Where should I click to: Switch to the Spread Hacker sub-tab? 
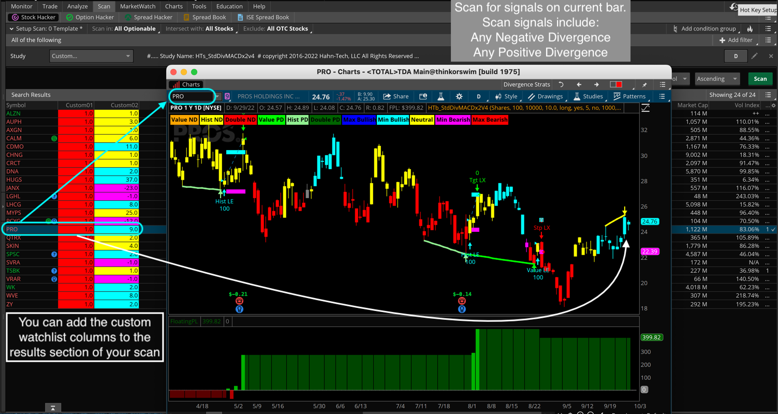(x=149, y=17)
